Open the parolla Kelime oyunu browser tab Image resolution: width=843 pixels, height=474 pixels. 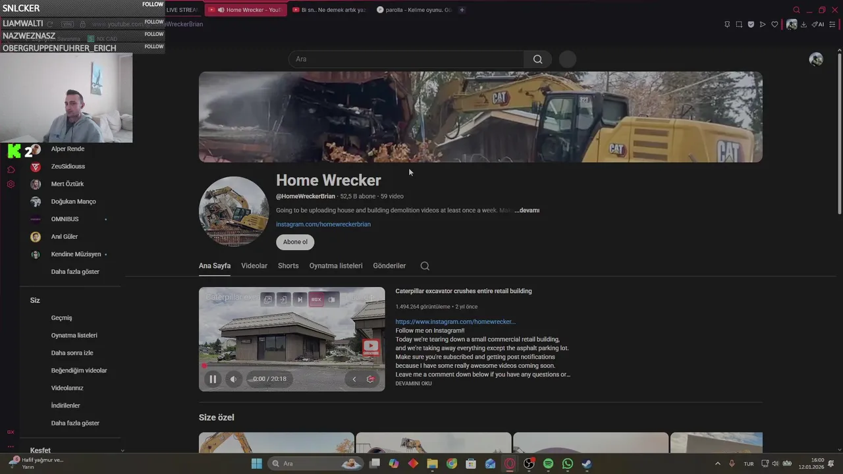coord(416,10)
